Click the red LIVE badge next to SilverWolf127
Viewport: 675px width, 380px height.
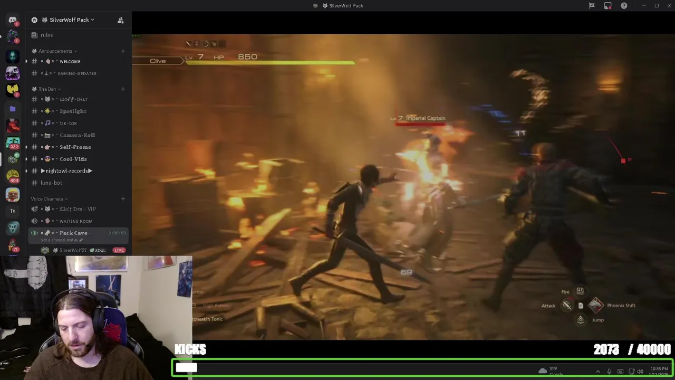coord(119,250)
